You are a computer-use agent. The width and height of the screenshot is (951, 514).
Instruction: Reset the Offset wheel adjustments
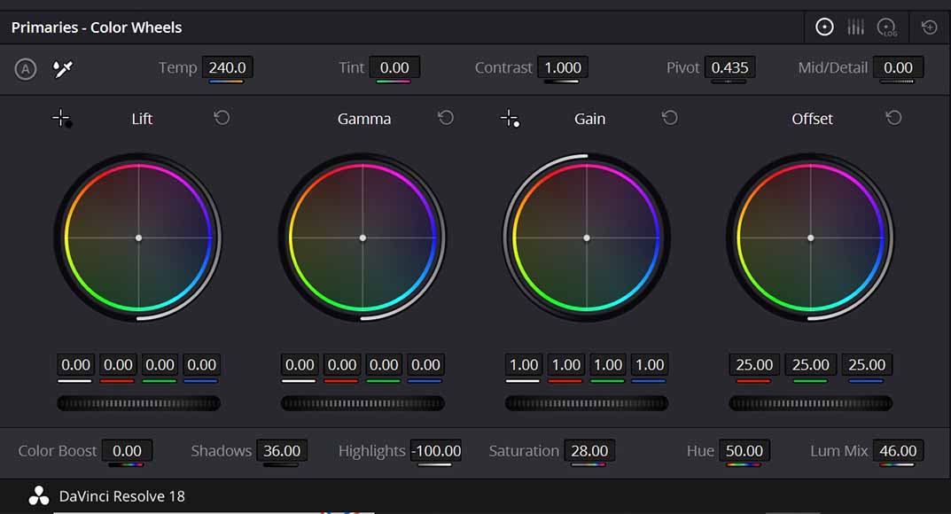click(x=893, y=116)
